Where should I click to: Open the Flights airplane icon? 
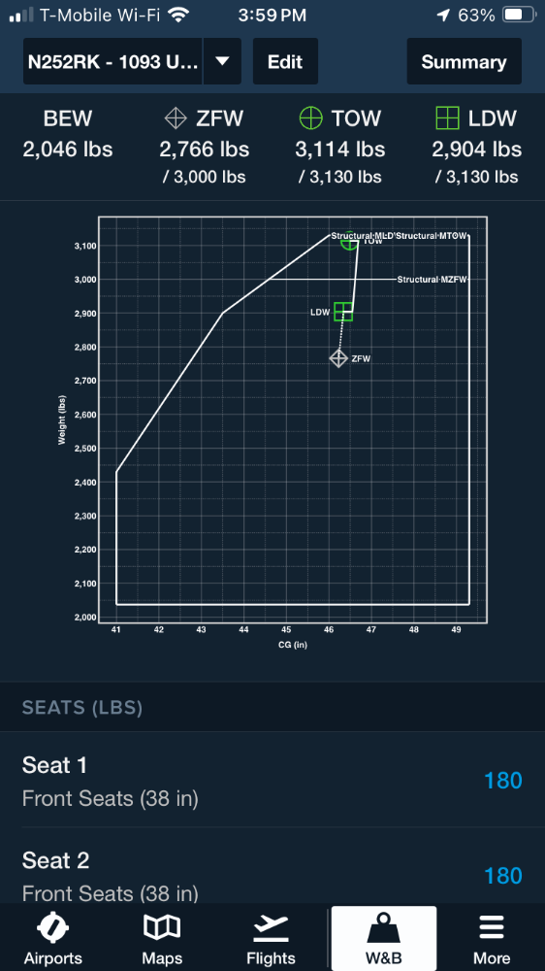271,928
